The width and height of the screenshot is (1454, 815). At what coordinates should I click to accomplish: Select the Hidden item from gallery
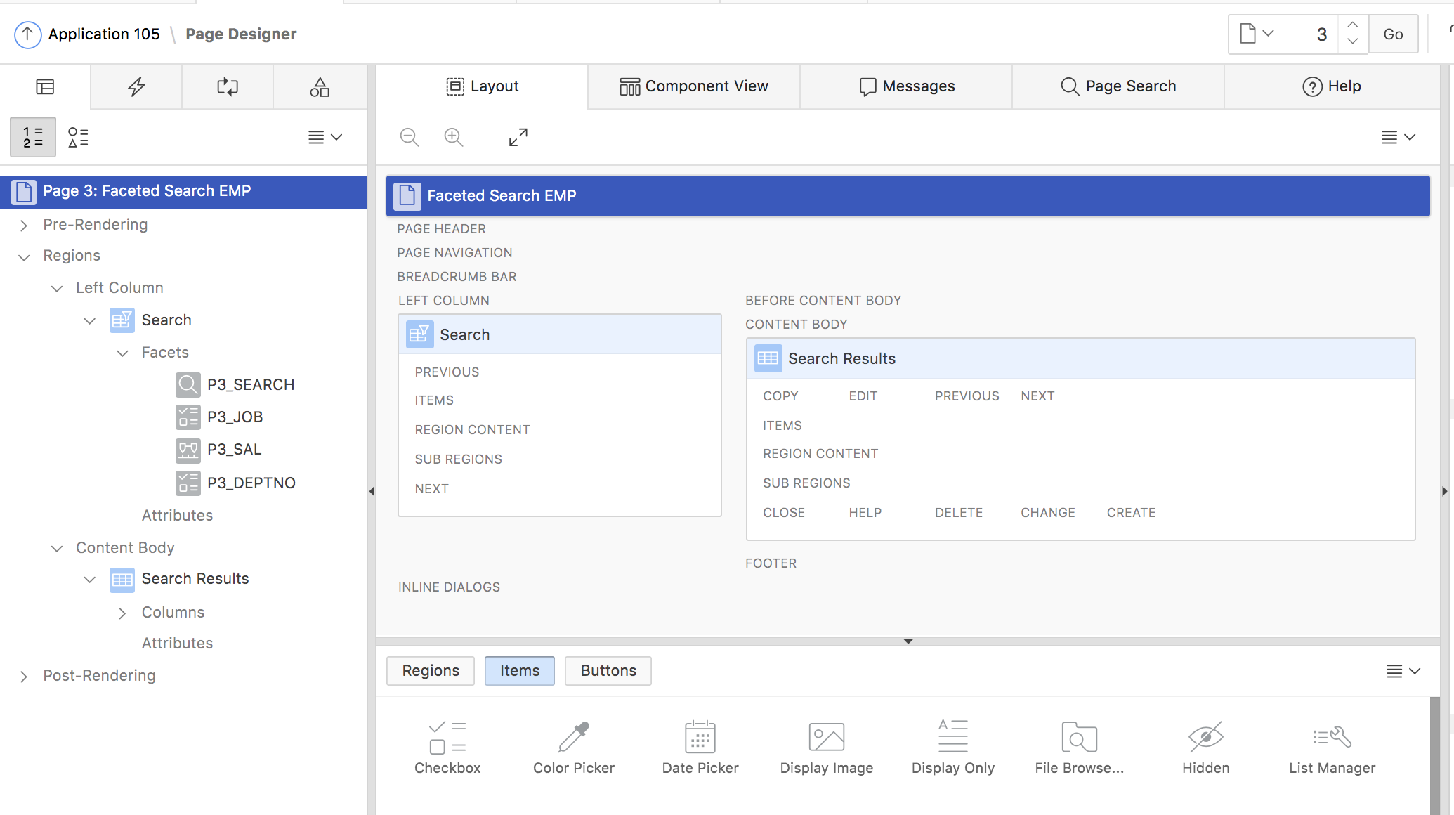click(1205, 746)
